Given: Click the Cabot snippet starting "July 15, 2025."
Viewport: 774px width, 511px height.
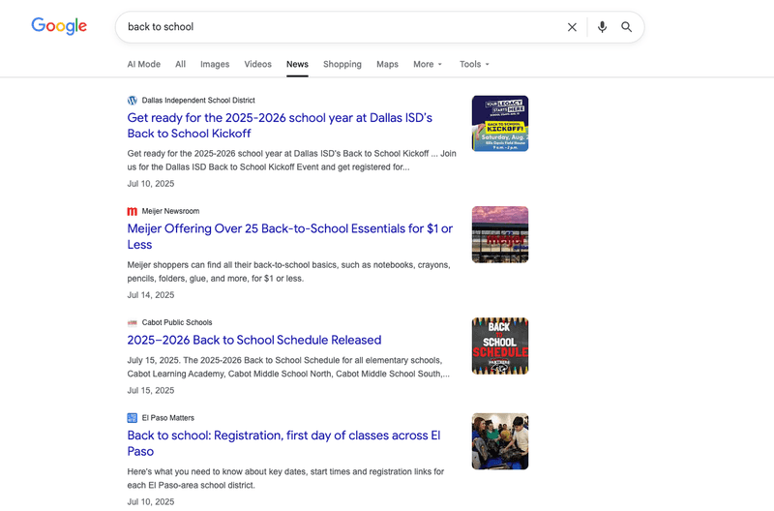Looking at the screenshot, I should point(288,368).
